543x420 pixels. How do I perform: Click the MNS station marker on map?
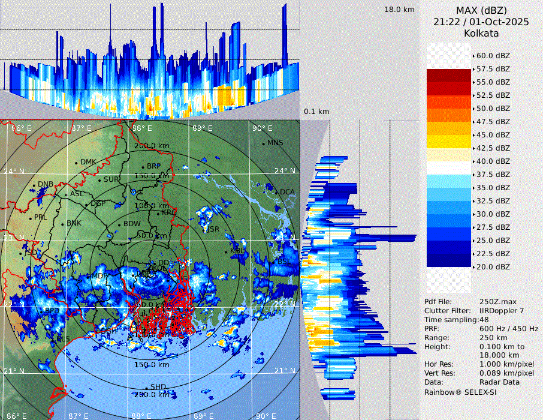(x=263, y=143)
